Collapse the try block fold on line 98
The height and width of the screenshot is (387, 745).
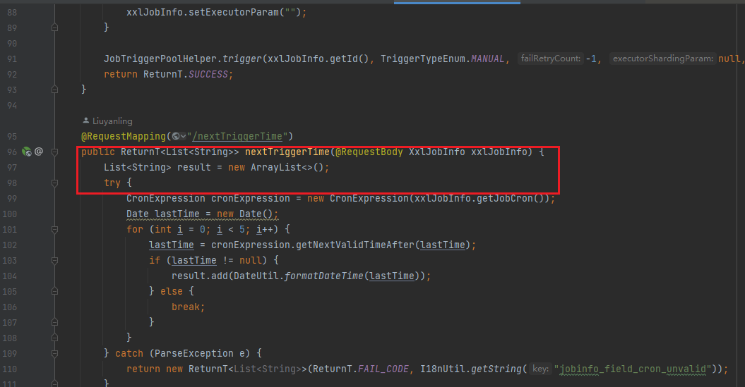[54, 183]
